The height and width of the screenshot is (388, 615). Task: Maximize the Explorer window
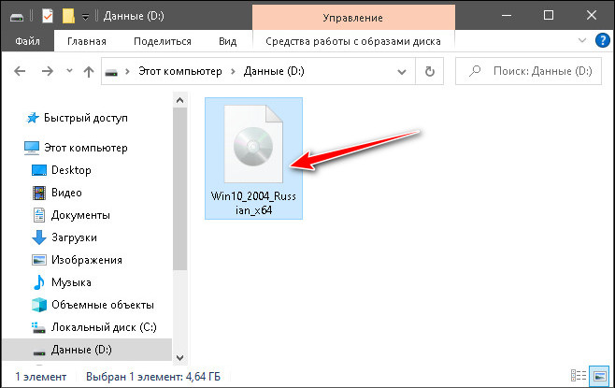549,16
